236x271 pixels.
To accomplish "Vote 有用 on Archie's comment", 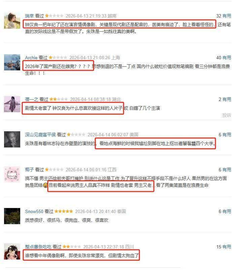I will point(227,58).
